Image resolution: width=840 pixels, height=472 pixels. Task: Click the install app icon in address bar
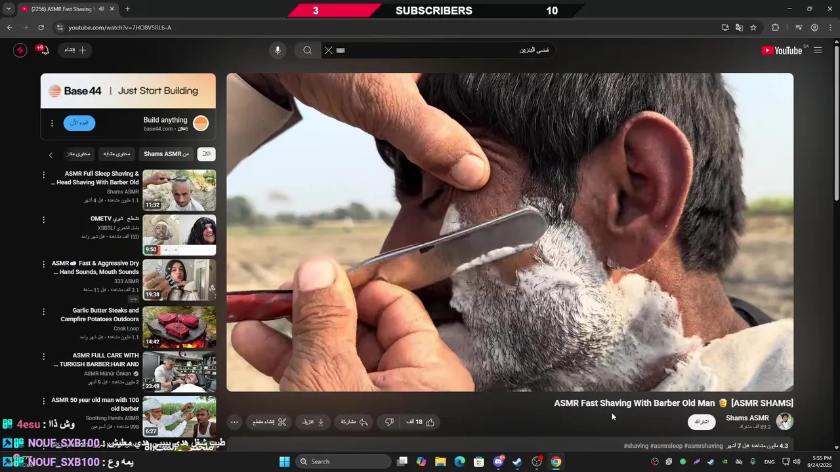point(725,28)
